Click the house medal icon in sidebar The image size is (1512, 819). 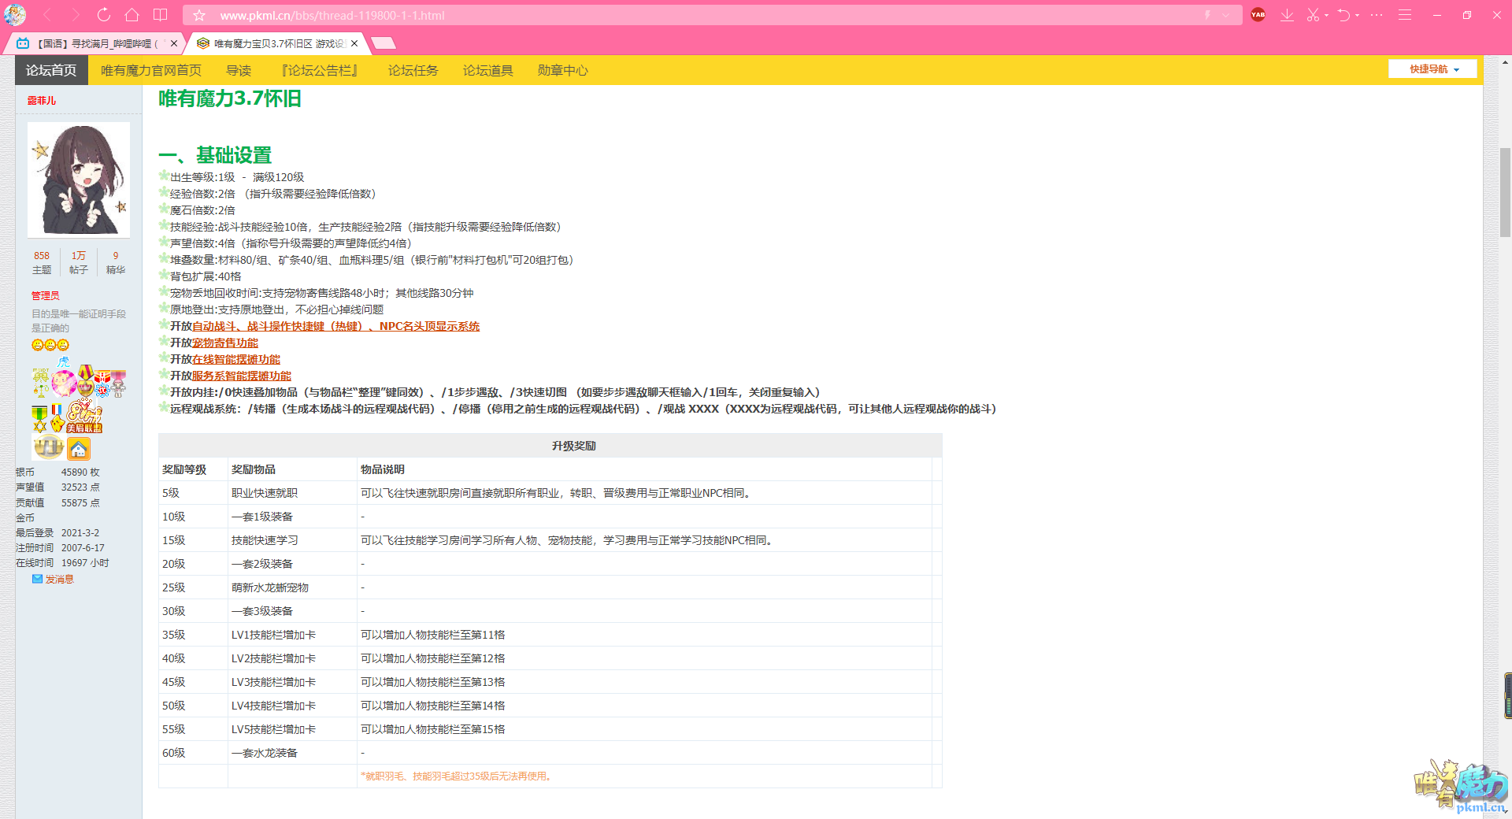[x=78, y=449]
